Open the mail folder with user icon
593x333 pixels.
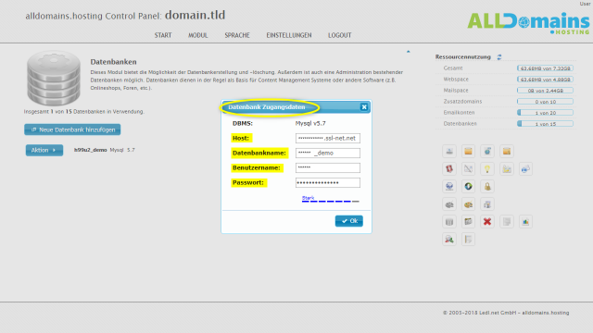click(x=507, y=168)
